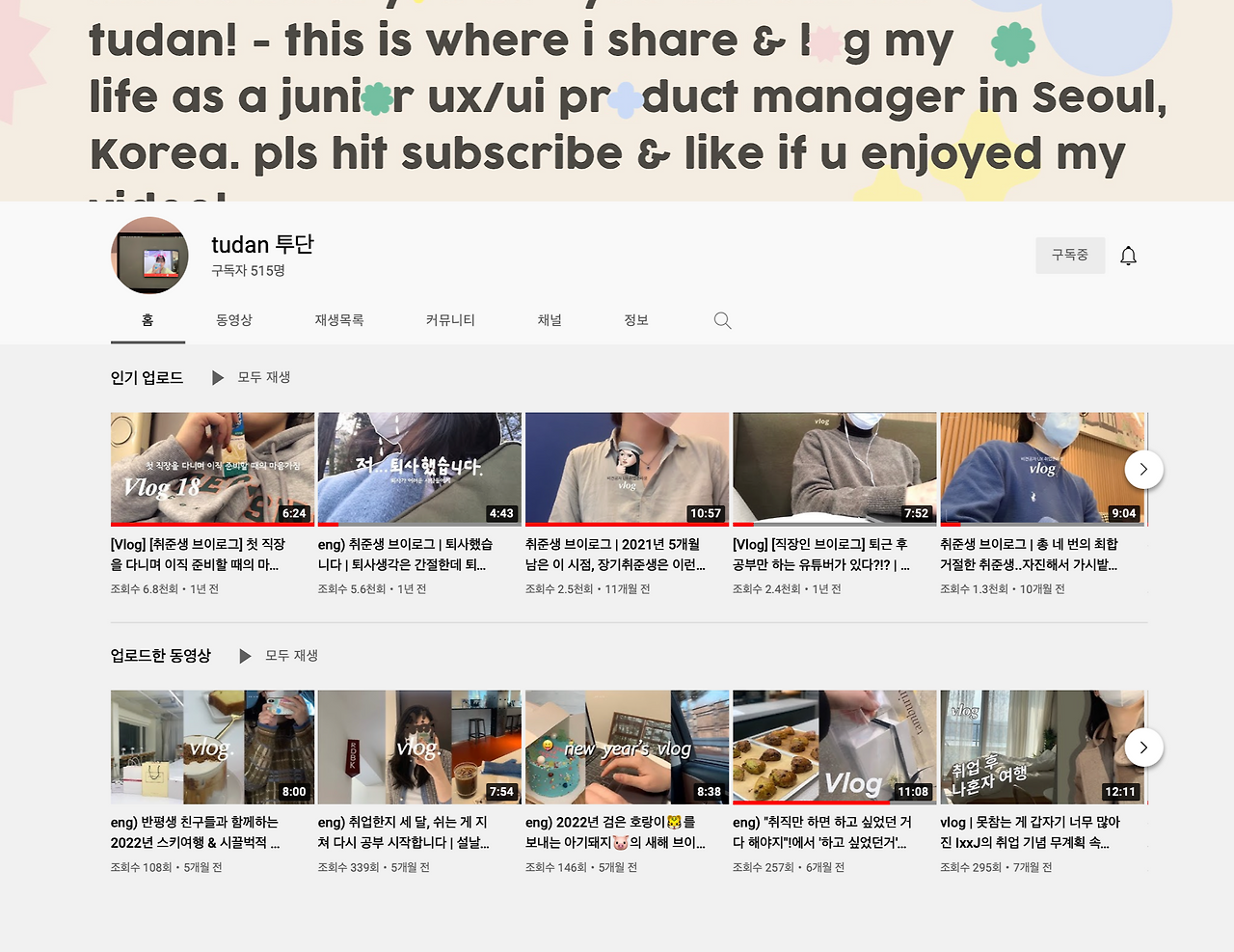Image resolution: width=1234 pixels, height=952 pixels.
Task: Click 모두 재생 for popular uploads
Action: tap(264, 377)
